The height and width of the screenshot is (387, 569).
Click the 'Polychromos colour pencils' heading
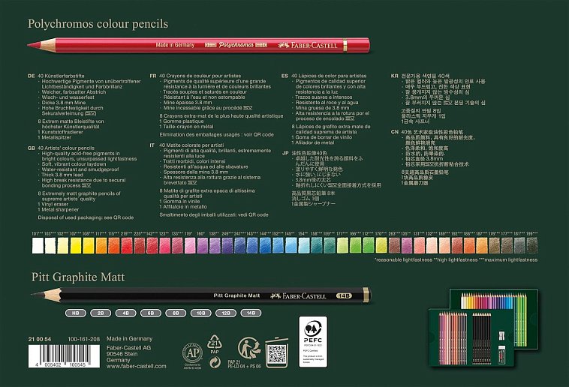coord(98,24)
